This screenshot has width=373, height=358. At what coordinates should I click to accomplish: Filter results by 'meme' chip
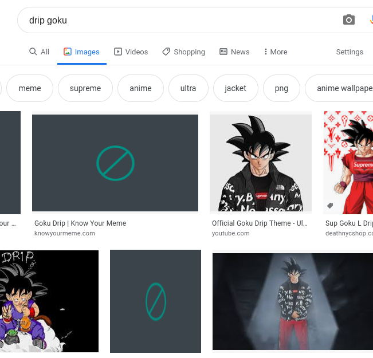30,88
